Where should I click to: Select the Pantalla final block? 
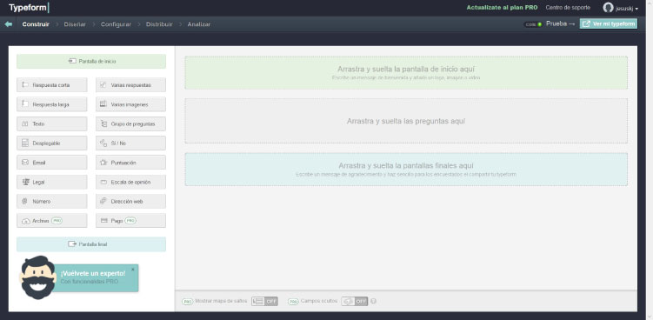click(91, 244)
